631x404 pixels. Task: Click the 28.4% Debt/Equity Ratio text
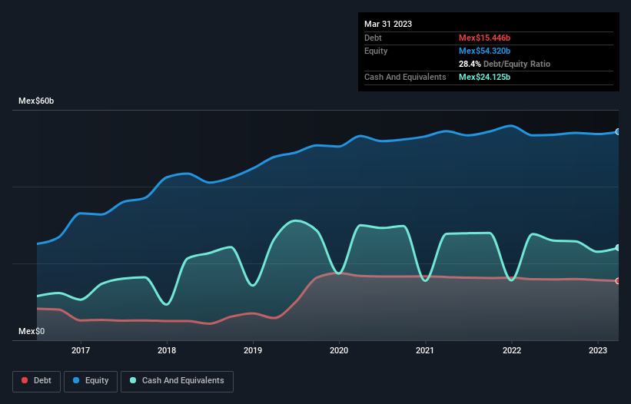[504, 64]
